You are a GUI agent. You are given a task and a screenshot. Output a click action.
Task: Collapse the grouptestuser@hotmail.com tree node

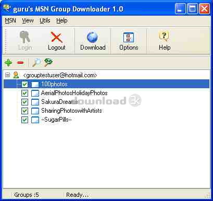click(7, 75)
